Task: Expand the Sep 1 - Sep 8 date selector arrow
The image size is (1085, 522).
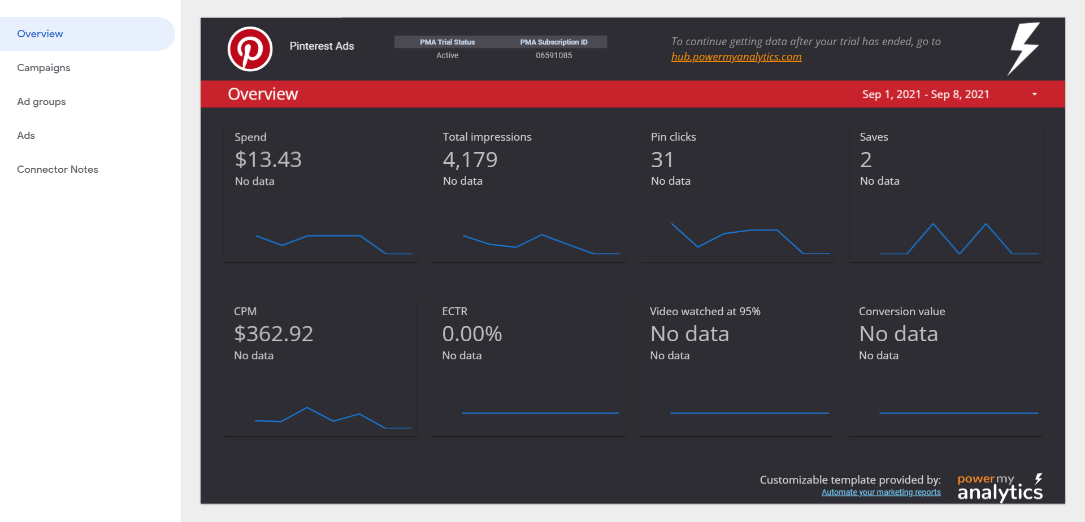Action: (1035, 94)
